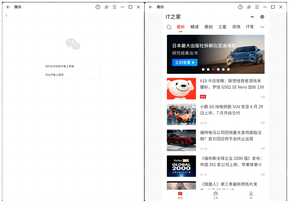The image size is (289, 203).
Task: Select last carousel dot on banner
Action: pyautogui.click(x=228, y=69)
